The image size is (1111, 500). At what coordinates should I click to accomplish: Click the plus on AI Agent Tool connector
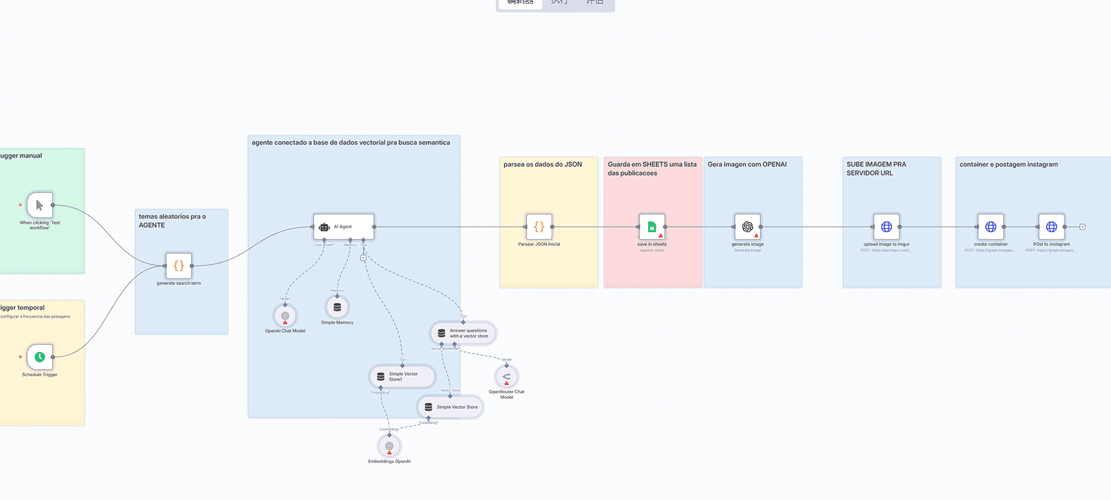click(363, 258)
